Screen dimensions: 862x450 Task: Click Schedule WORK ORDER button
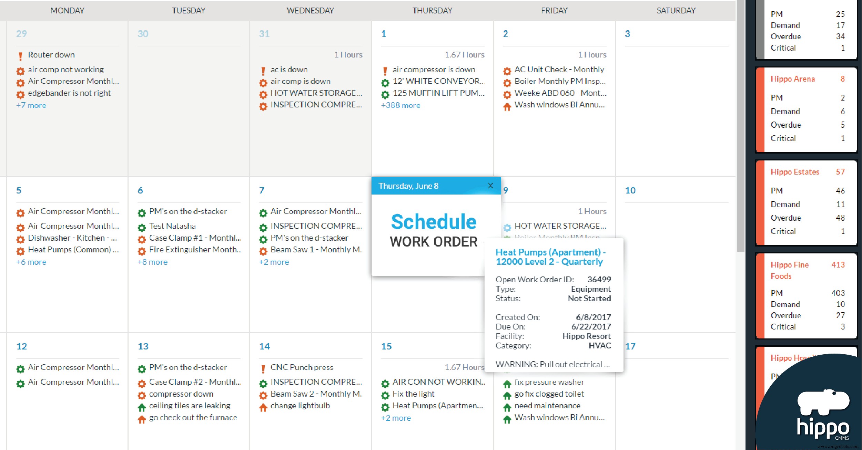(x=433, y=231)
